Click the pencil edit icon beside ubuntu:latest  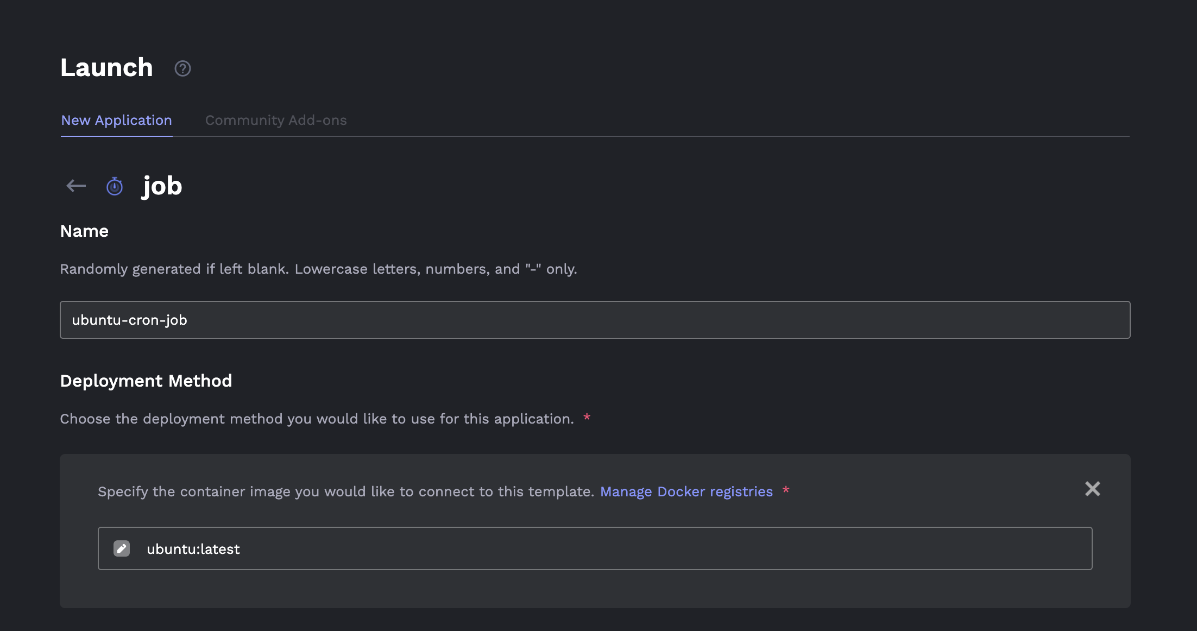point(122,548)
